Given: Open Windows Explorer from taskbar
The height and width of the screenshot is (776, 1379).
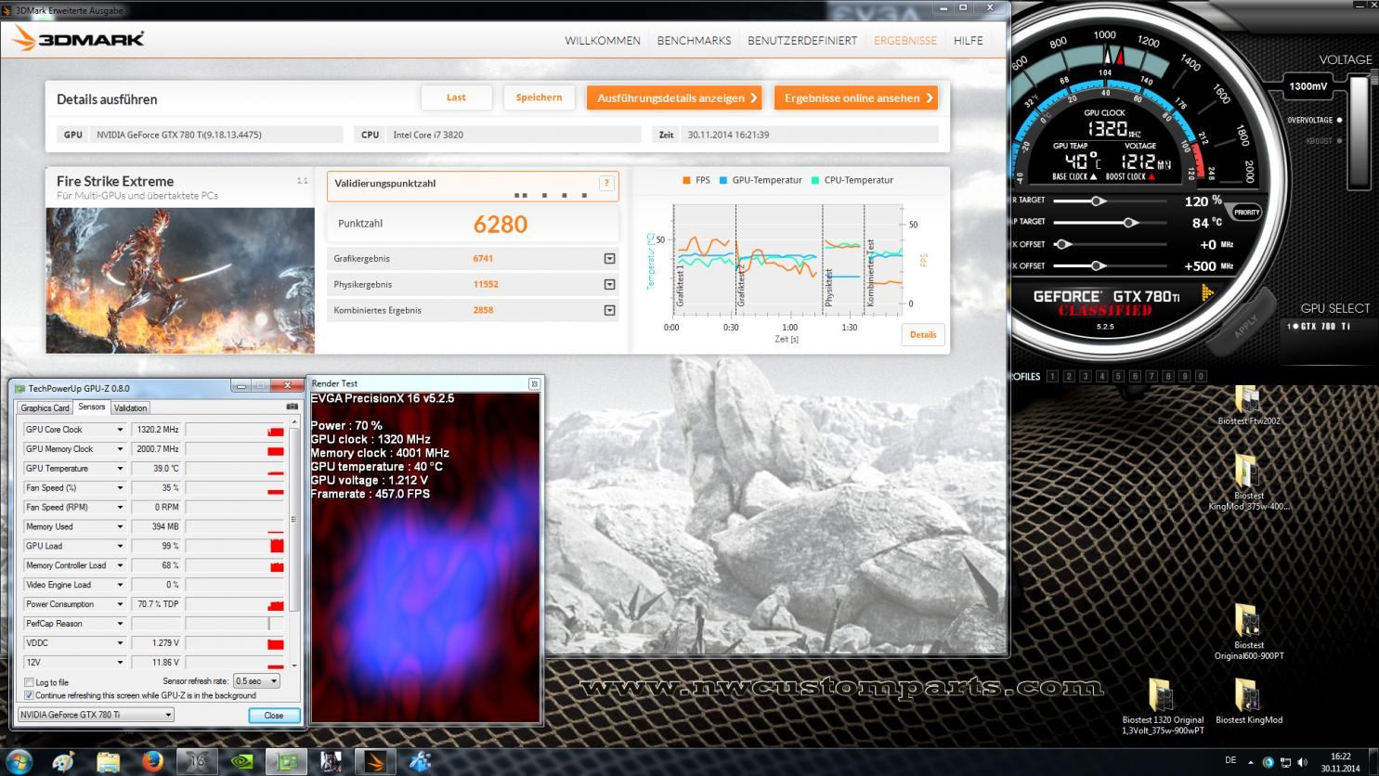Looking at the screenshot, I should coord(109,762).
